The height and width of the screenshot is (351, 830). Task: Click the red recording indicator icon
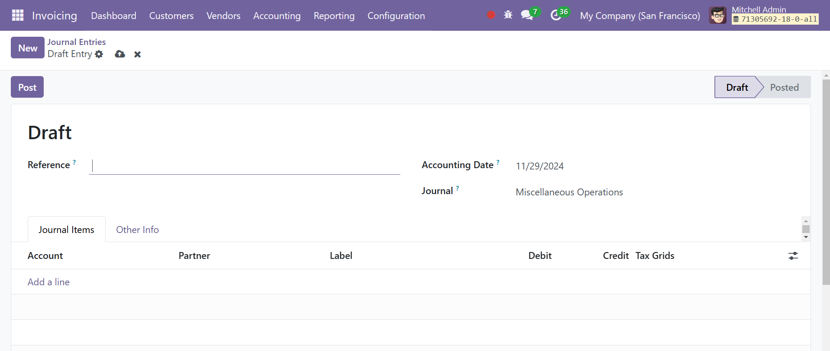(x=491, y=15)
